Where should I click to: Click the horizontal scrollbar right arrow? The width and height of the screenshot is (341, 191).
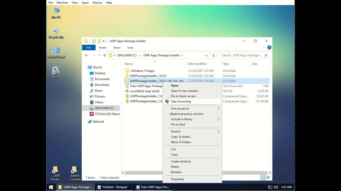coord(270,173)
